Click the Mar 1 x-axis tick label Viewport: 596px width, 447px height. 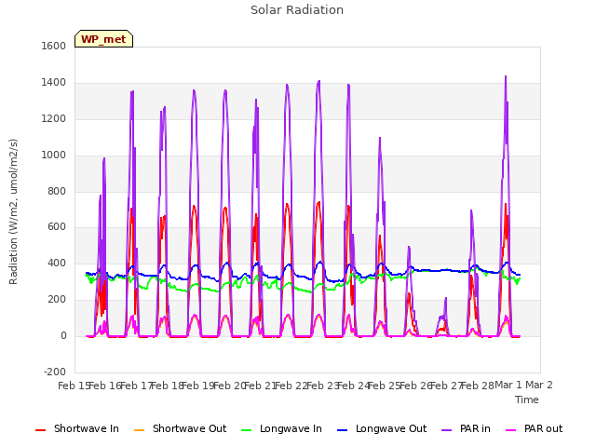(508, 386)
